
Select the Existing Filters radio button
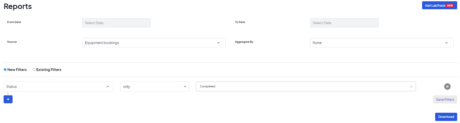(x=34, y=70)
